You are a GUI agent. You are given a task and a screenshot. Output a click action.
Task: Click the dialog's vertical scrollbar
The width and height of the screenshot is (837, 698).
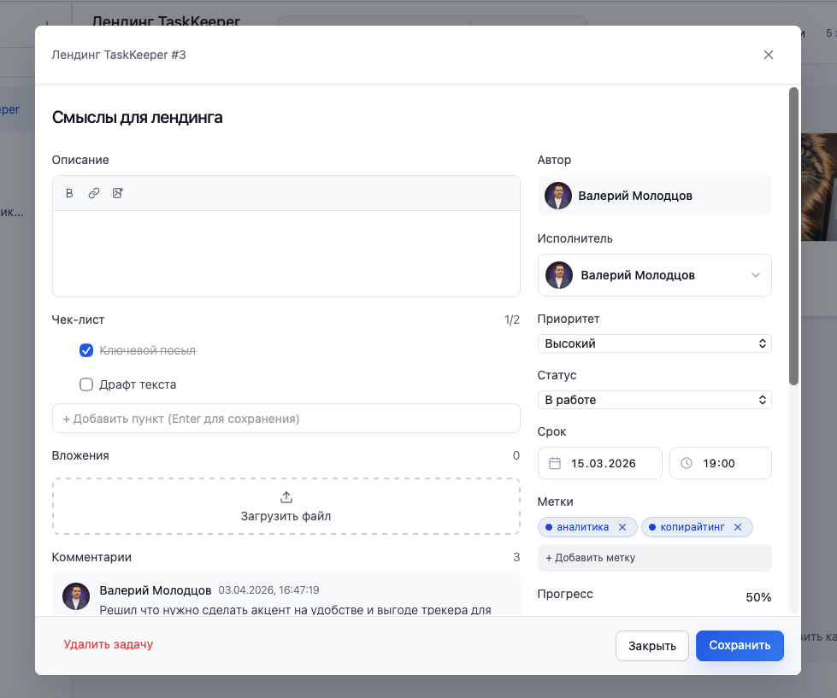tap(793, 235)
